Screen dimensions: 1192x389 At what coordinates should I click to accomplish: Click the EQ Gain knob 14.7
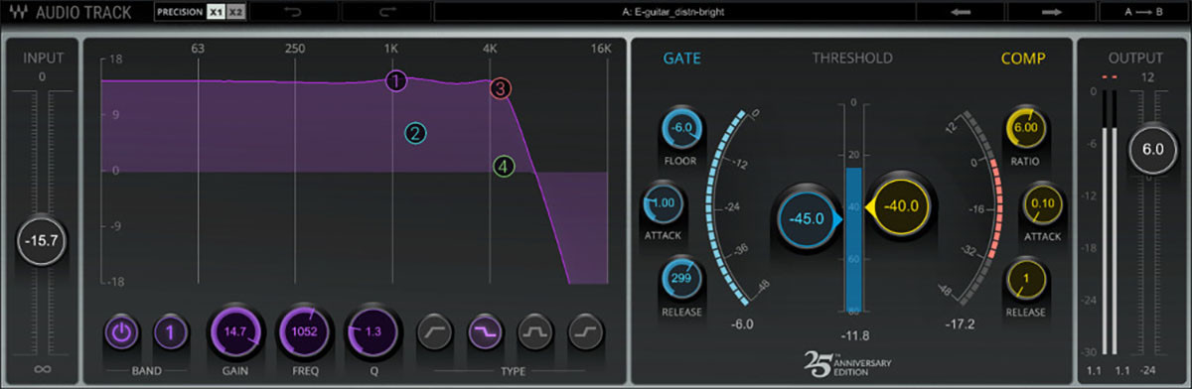234,332
